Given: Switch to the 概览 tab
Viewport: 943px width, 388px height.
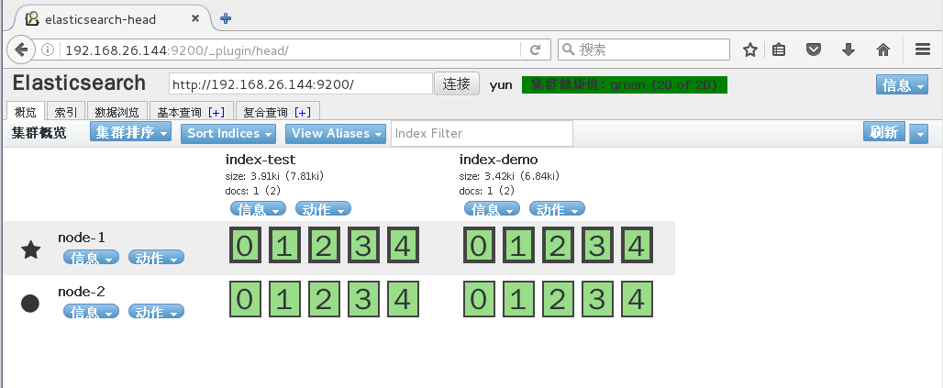Looking at the screenshot, I should pyautogui.click(x=26, y=112).
